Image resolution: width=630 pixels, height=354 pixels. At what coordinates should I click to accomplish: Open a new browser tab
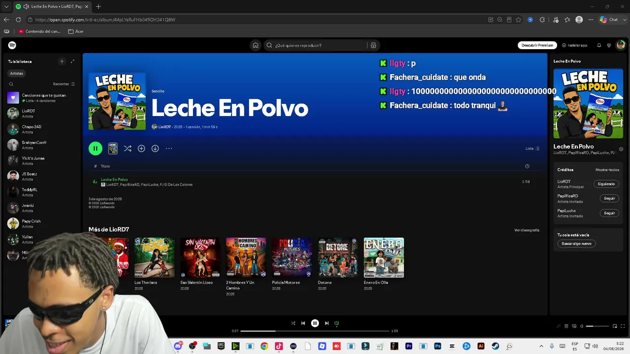tap(98, 7)
